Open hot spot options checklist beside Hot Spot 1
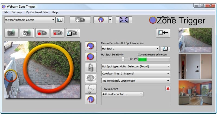217x118 pixels. point(165,49)
